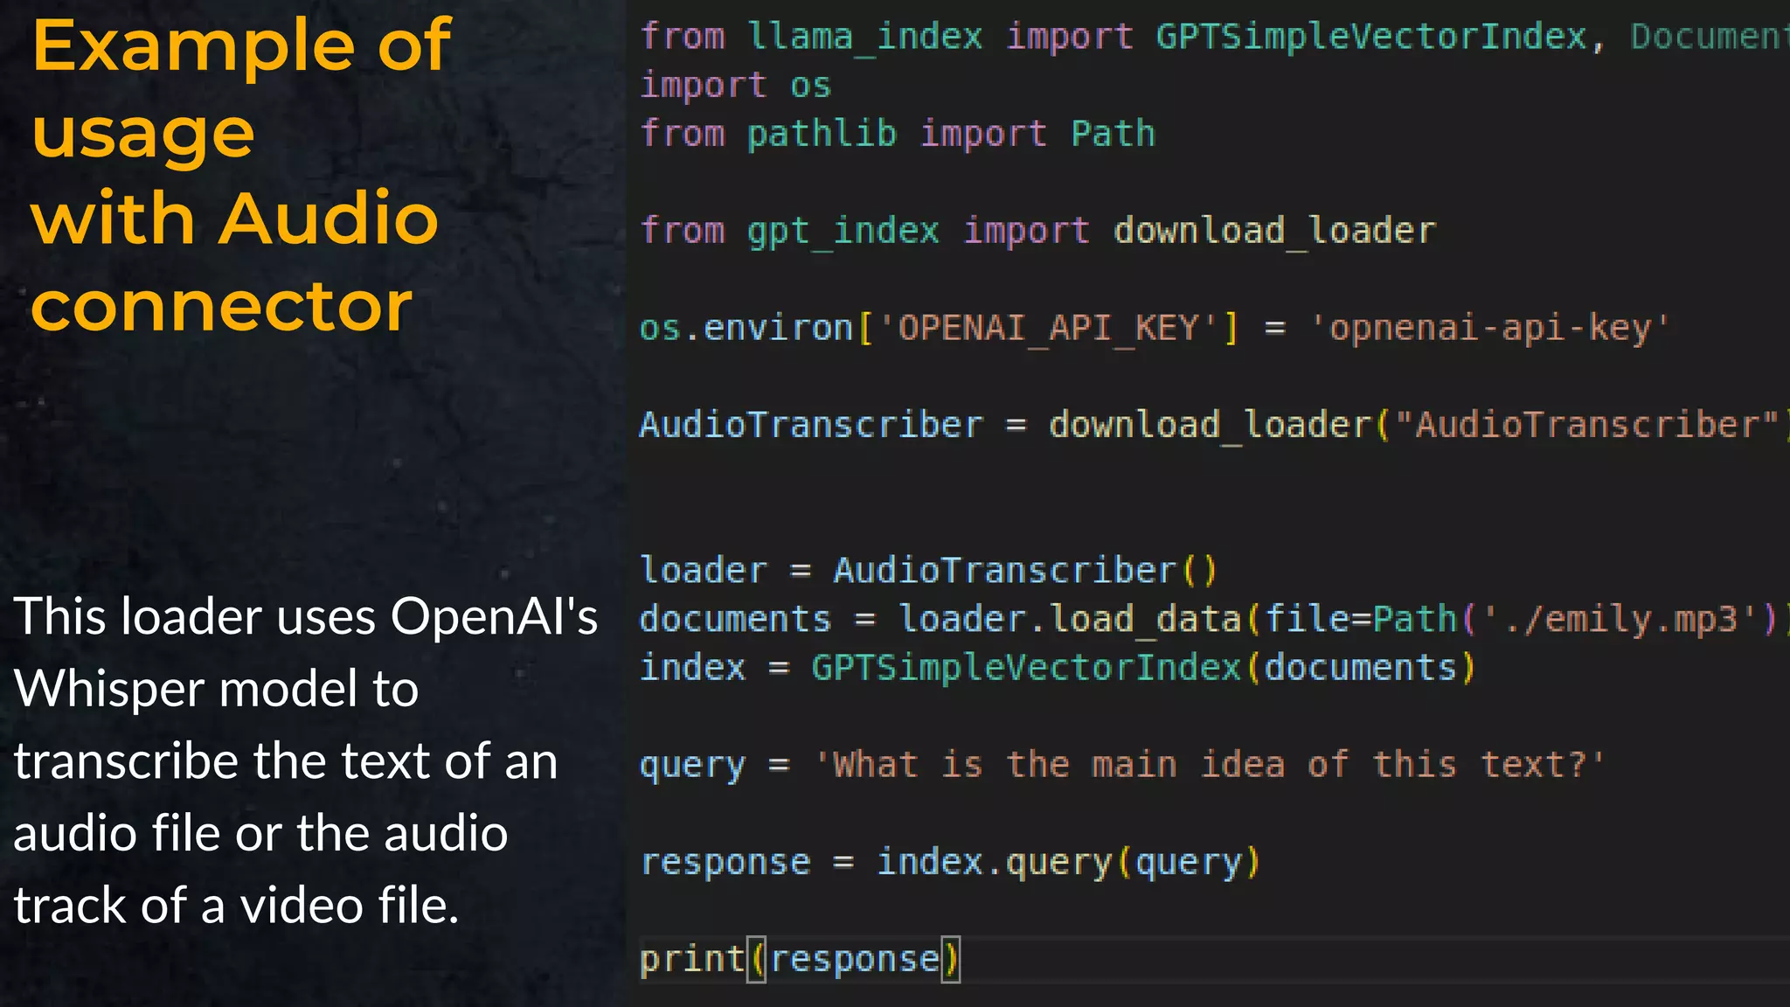Click 'gpt_index' in the import line
The width and height of the screenshot is (1790, 1007).
843,231
